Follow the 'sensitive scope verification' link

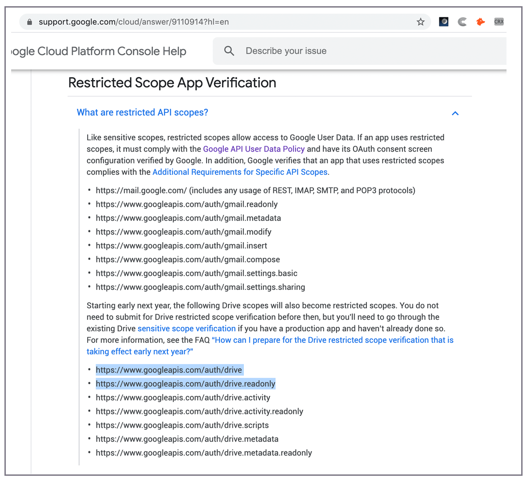(186, 329)
